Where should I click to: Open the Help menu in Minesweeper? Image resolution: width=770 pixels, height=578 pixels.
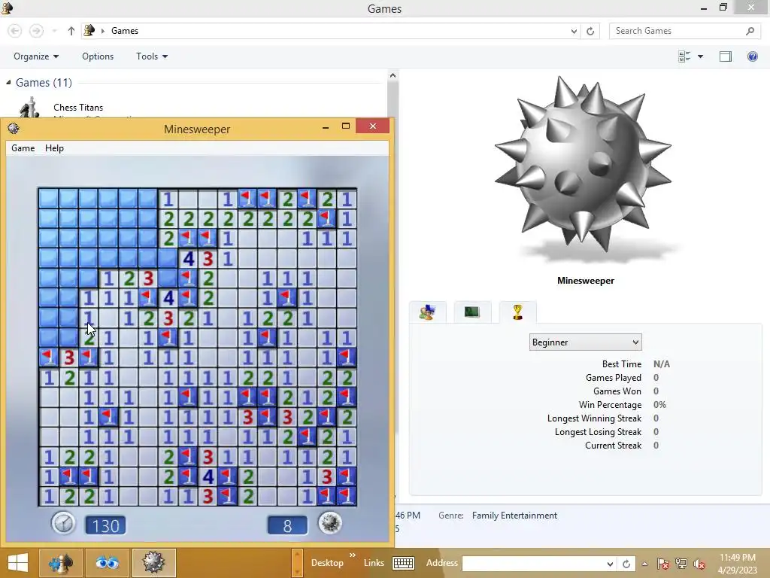click(54, 148)
